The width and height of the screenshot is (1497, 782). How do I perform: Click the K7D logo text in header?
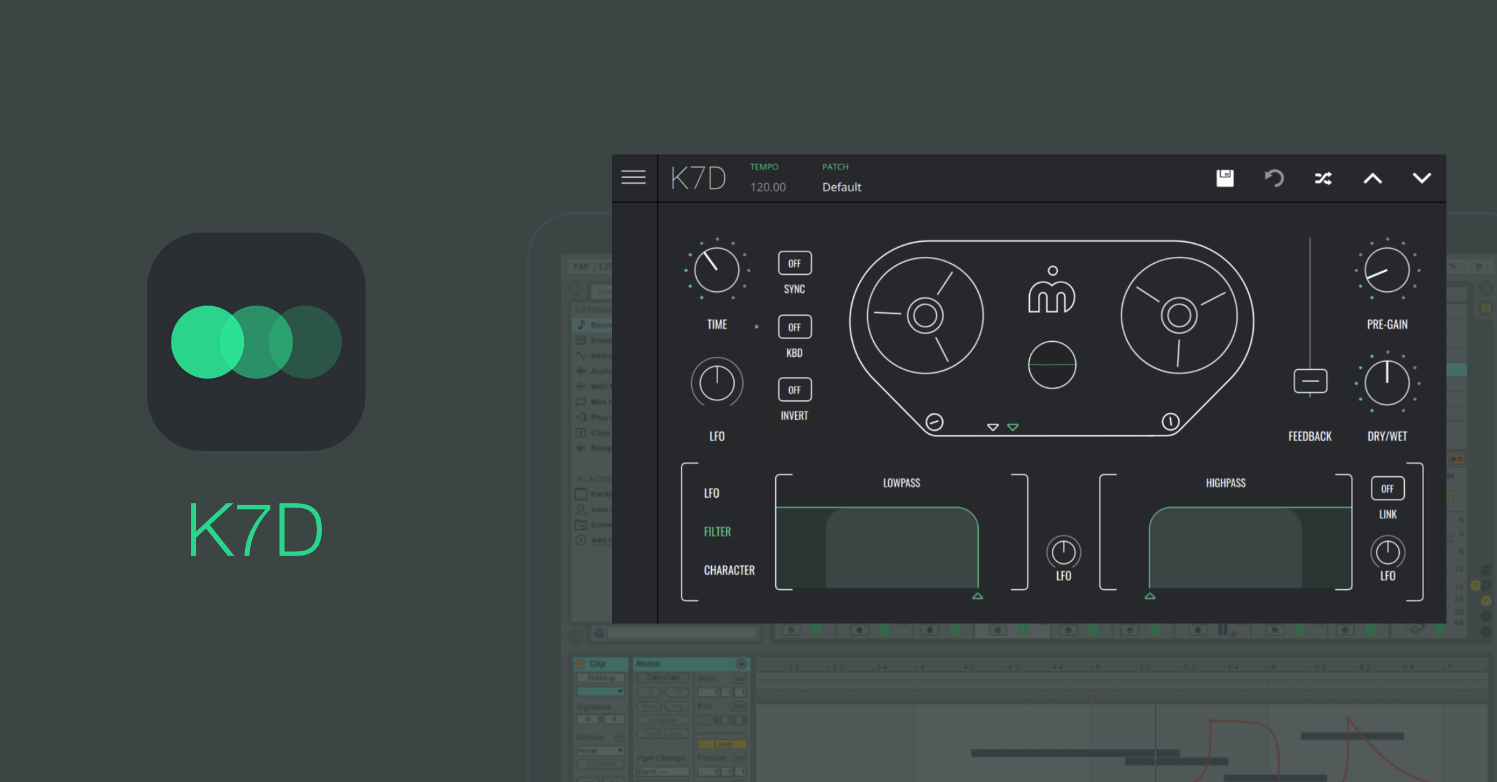click(699, 178)
